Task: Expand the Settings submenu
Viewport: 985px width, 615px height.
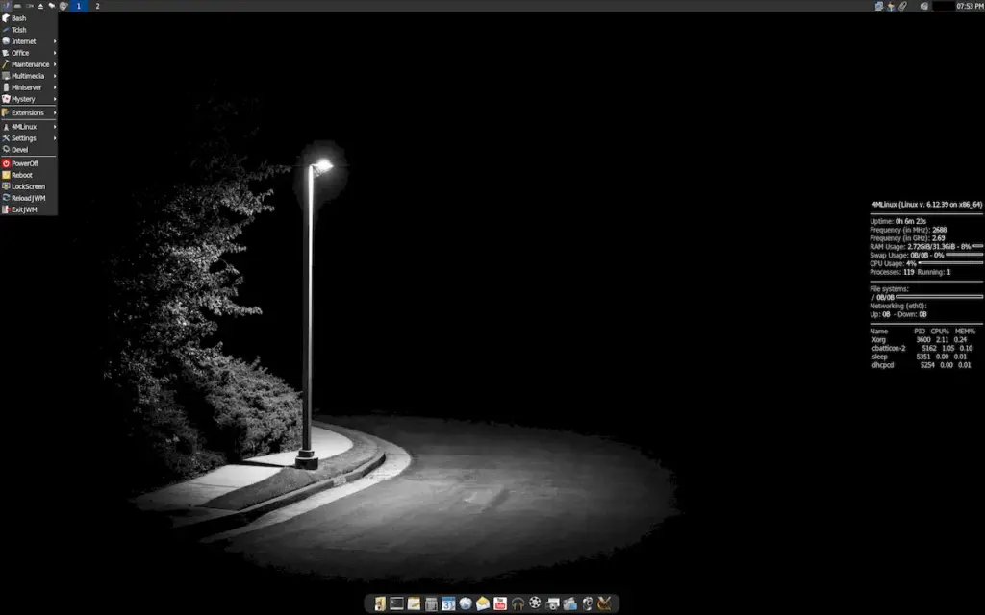Action: (29, 138)
